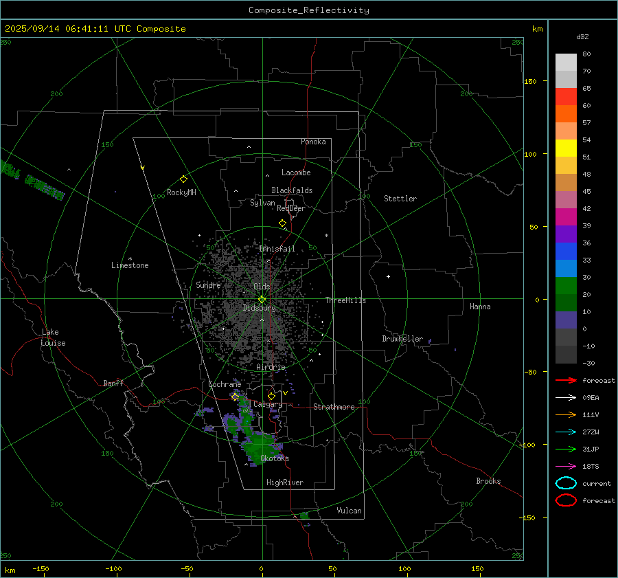Click the Stettler city label
Viewport: 618px width, 578px height.
(400, 199)
